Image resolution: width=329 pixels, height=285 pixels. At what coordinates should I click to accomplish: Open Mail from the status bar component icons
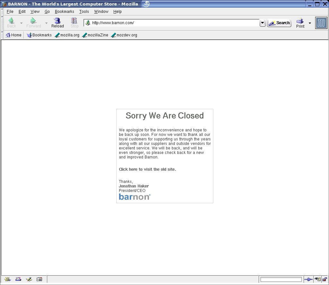[18, 279]
